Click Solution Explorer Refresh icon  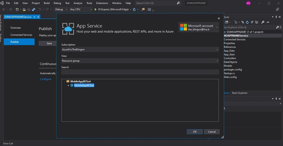tap(247, 22)
